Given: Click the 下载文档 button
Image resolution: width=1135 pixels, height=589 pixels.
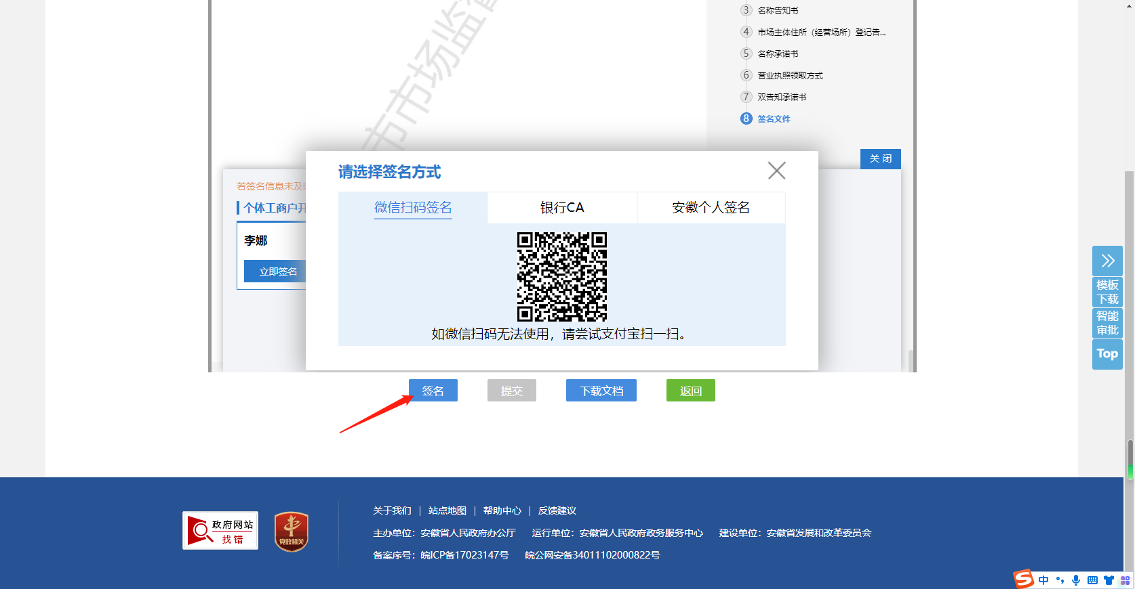Looking at the screenshot, I should point(601,391).
